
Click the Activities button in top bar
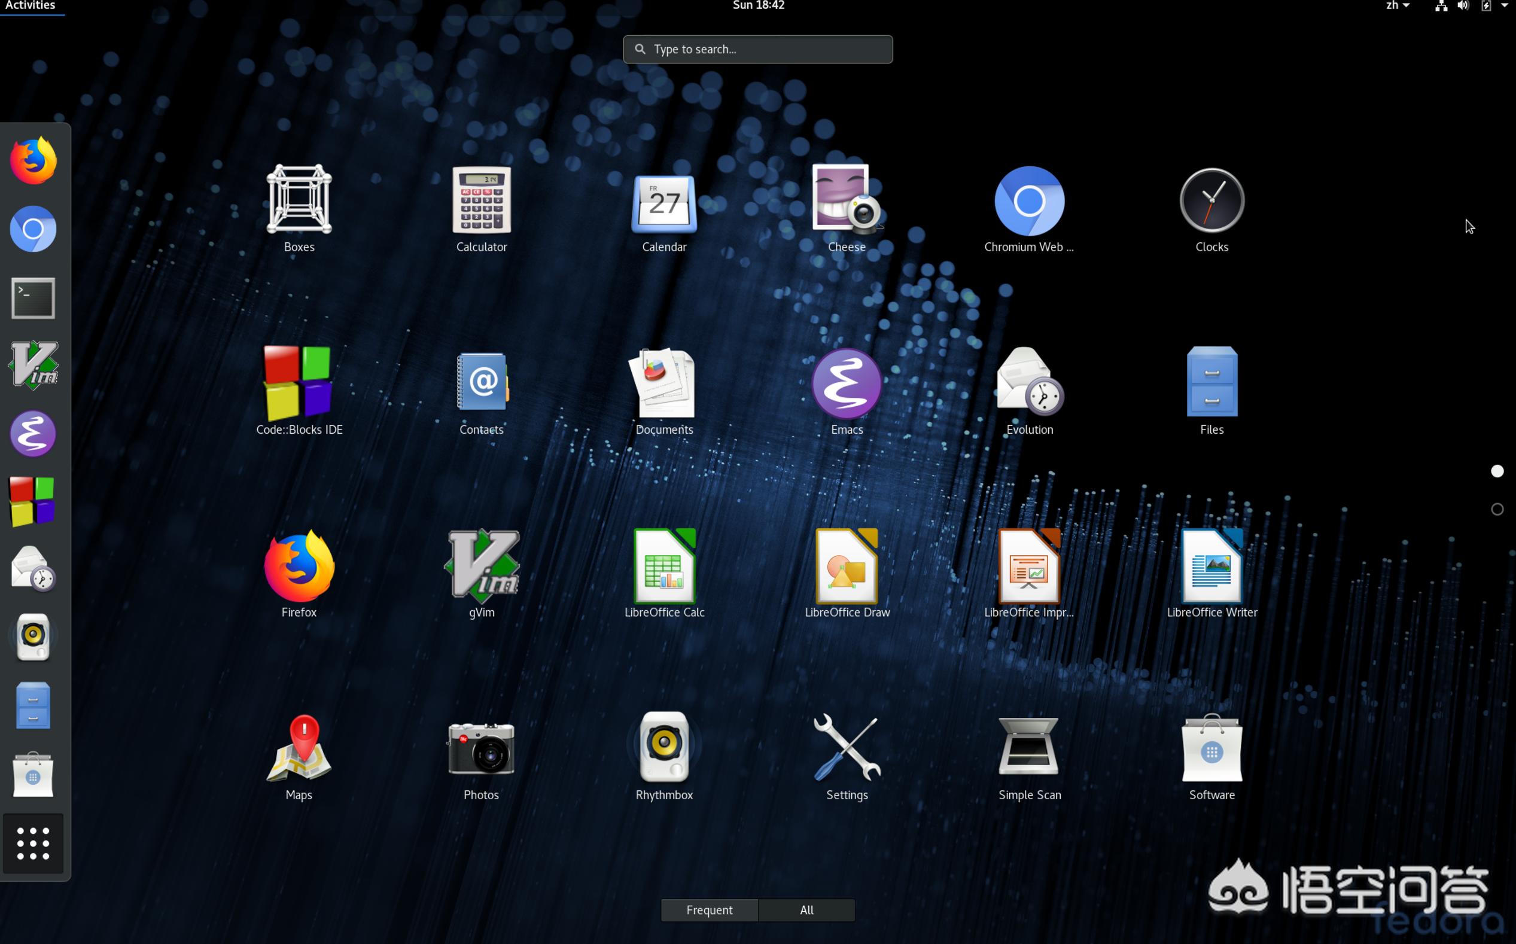click(31, 6)
